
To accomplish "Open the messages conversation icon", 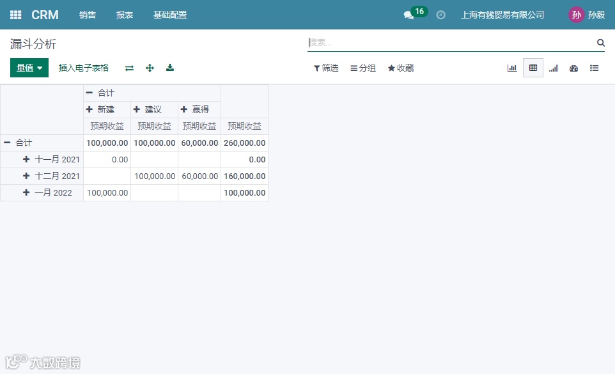I will [409, 15].
